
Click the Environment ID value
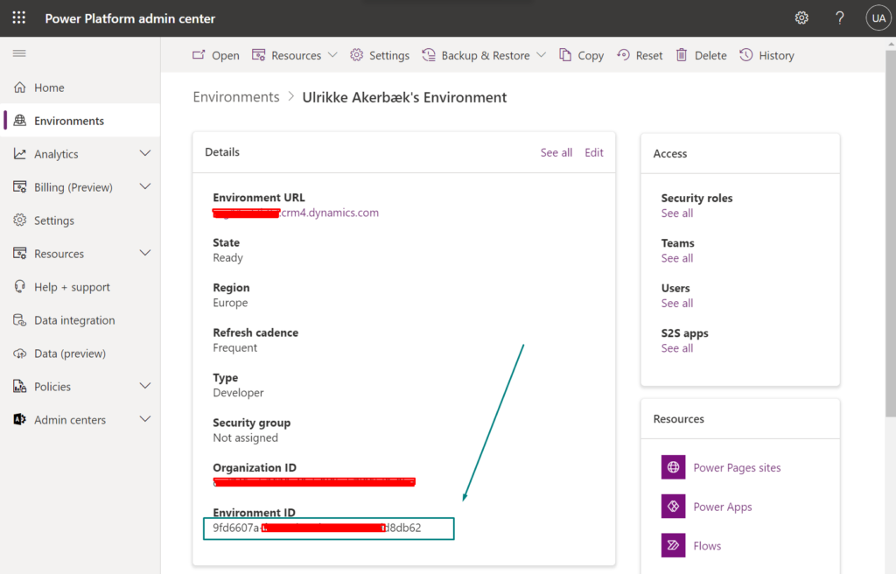tap(317, 528)
